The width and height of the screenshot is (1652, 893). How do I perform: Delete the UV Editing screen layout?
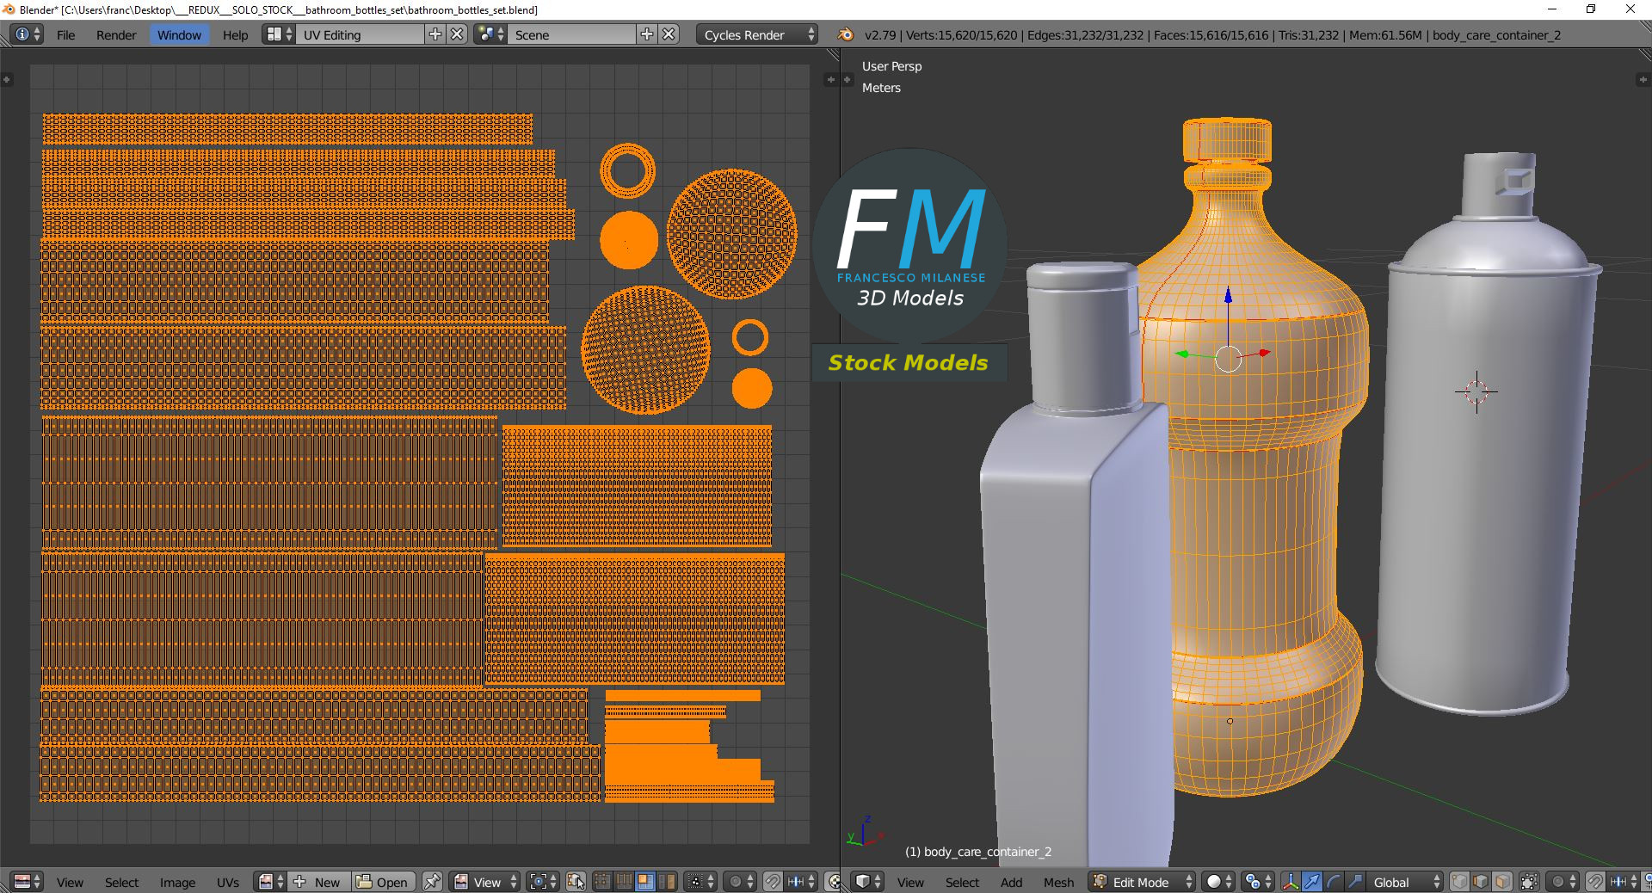pyautogui.click(x=458, y=34)
